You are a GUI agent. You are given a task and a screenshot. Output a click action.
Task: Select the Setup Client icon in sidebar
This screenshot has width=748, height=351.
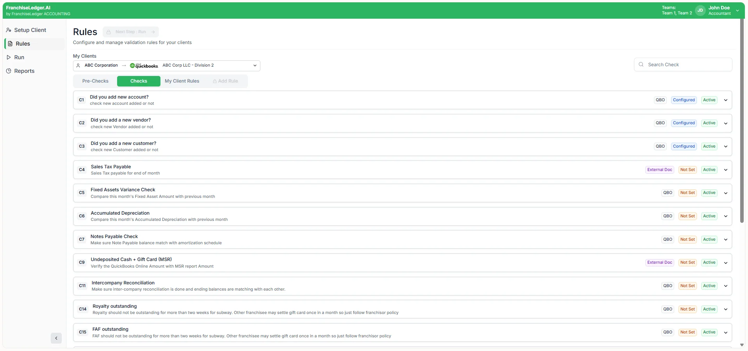pos(9,30)
